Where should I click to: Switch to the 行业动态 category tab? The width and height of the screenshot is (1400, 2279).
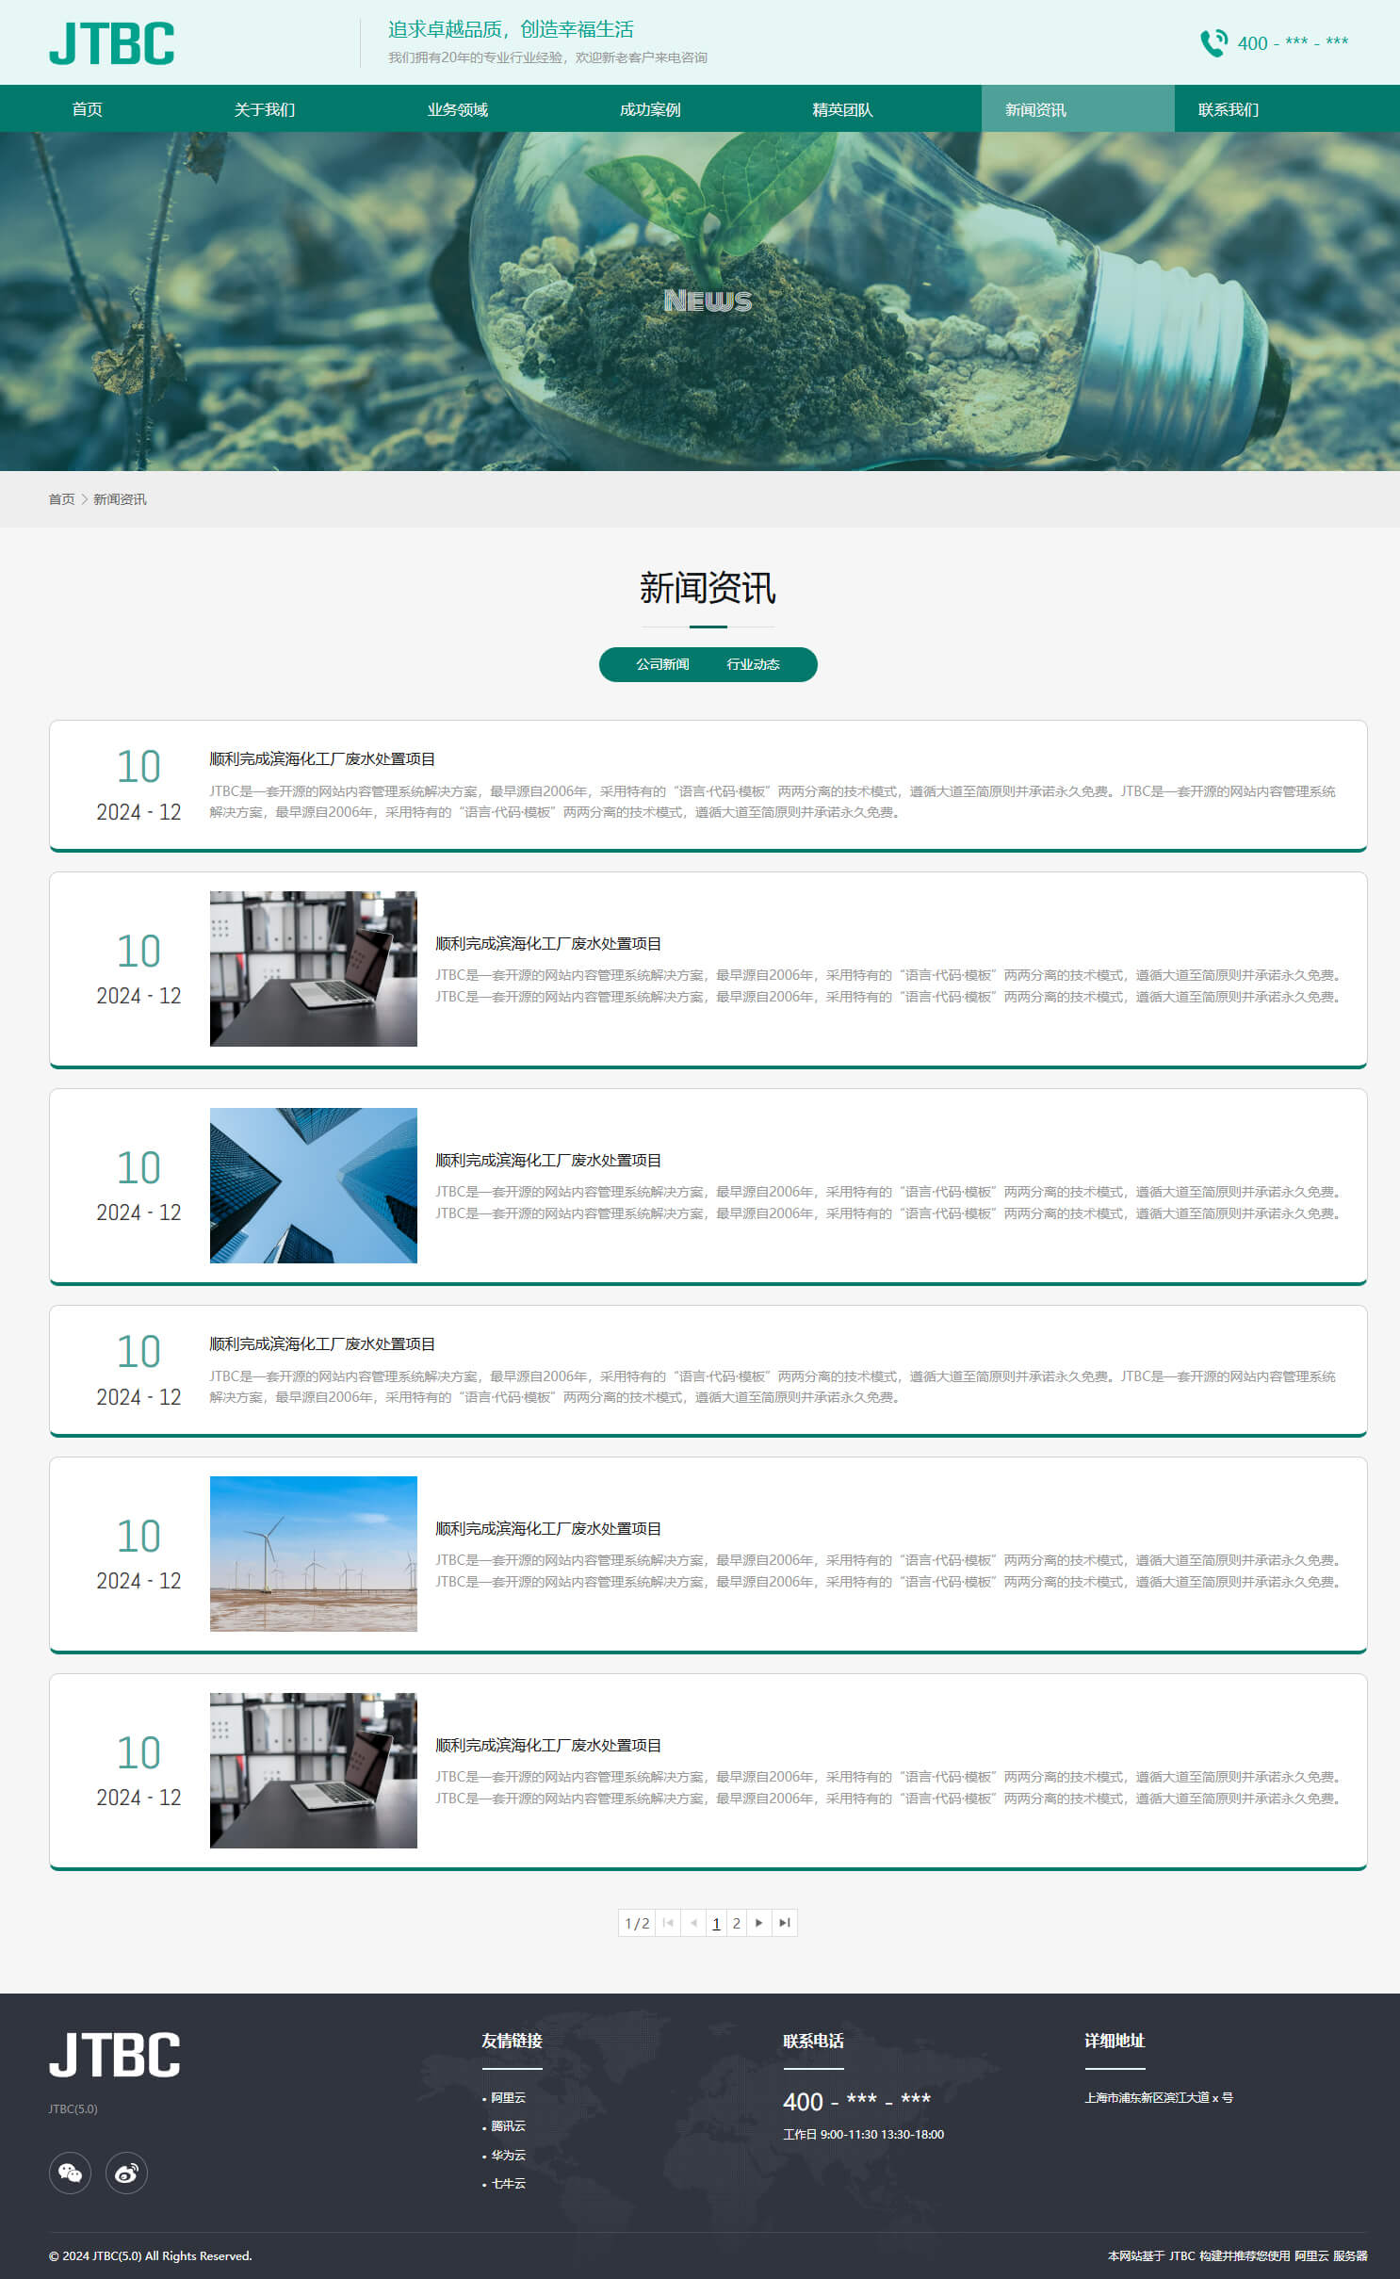753,664
